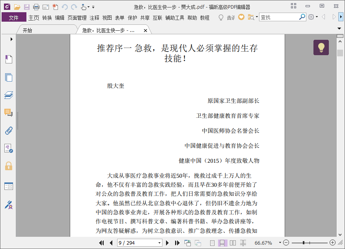This screenshot has width=345, height=249.
Task: Expand the tab list dropdown arrow
Action: pyautogui.click(x=339, y=28)
